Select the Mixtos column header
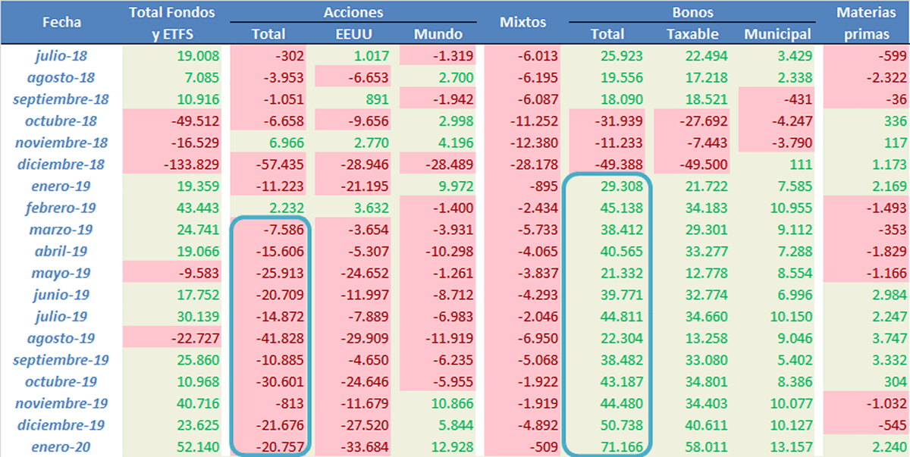910x457 pixels. pyautogui.click(x=522, y=23)
